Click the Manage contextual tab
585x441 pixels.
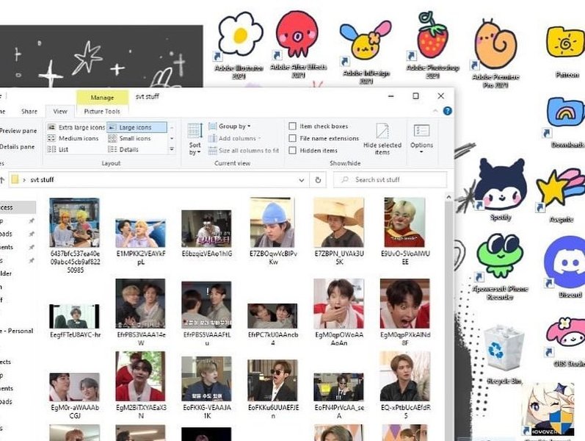[102, 98]
